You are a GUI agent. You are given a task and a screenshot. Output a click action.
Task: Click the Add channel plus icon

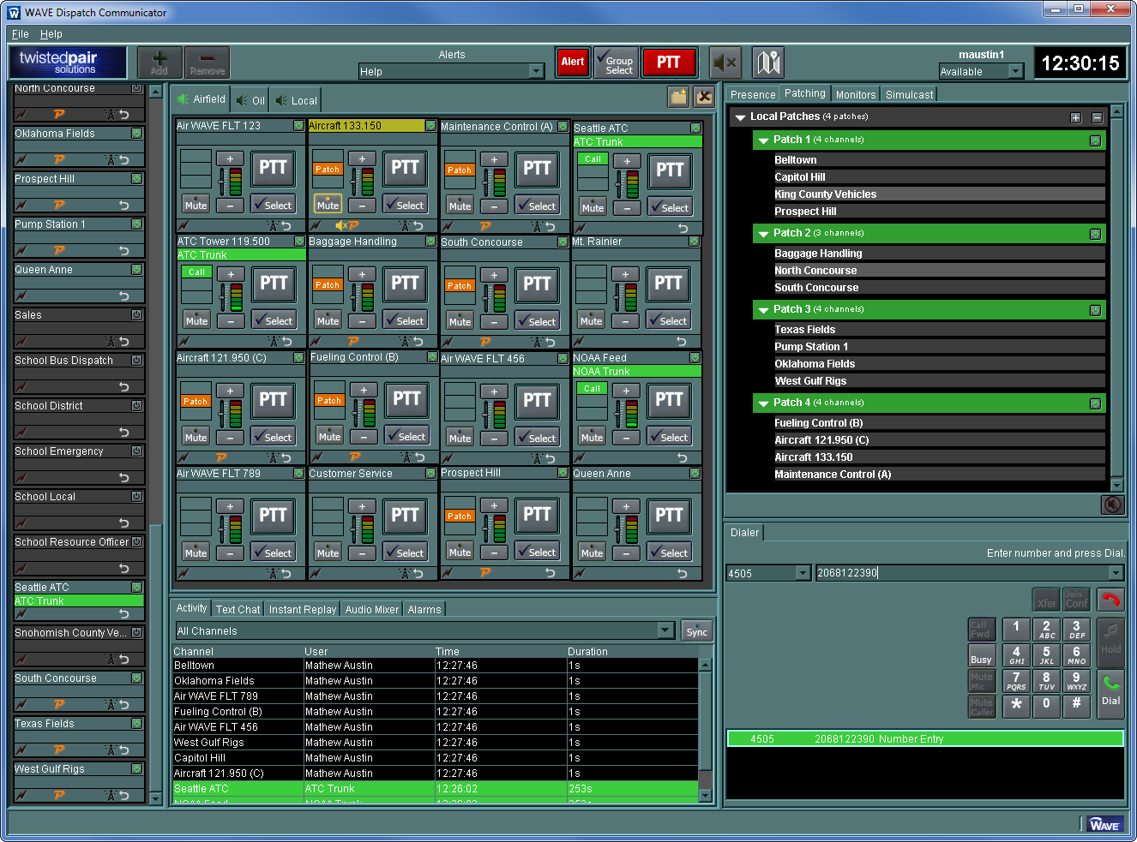159,63
